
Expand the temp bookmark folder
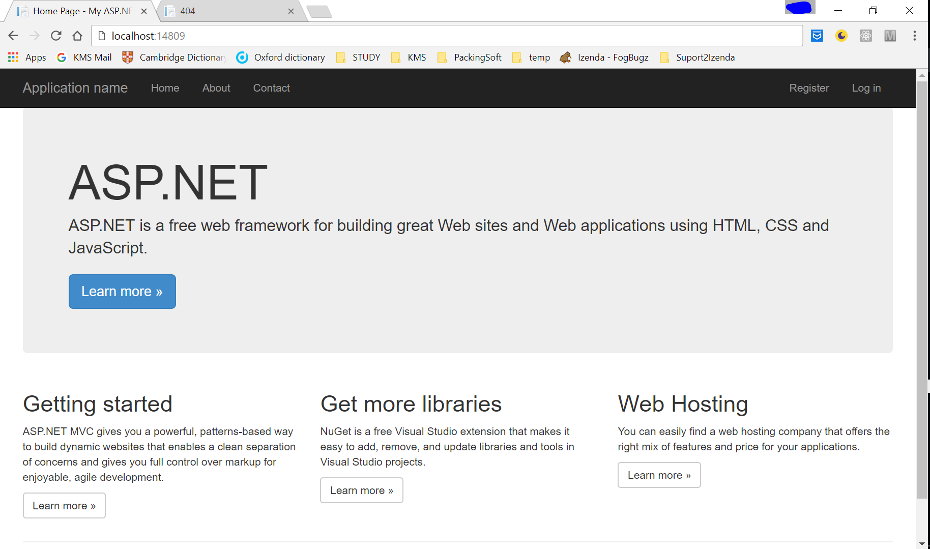[531, 57]
